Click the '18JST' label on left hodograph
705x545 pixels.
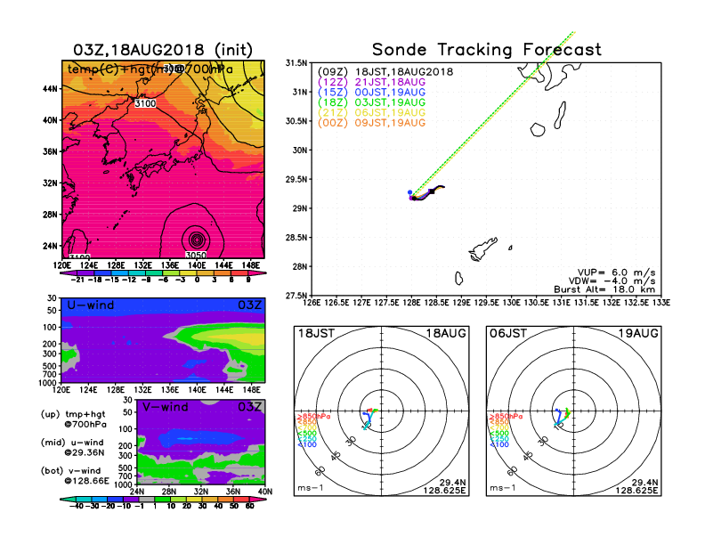(317, 334)
